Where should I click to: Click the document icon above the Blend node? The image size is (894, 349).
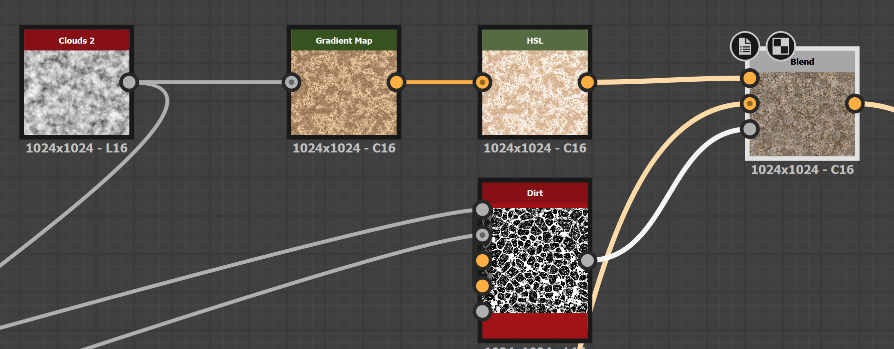click(x=745, y=47)
